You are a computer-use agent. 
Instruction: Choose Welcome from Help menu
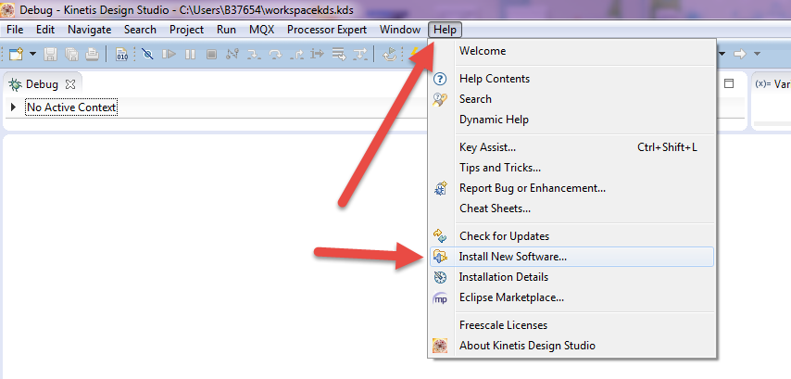571,51
